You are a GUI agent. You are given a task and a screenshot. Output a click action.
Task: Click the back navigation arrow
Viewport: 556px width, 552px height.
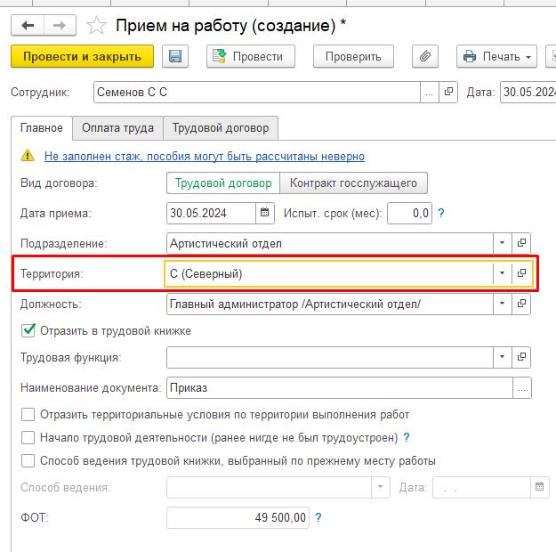click(28, 25)
